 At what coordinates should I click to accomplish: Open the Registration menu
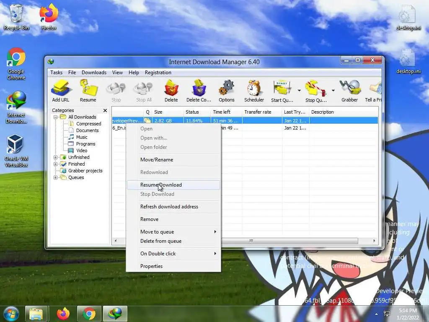158,73
